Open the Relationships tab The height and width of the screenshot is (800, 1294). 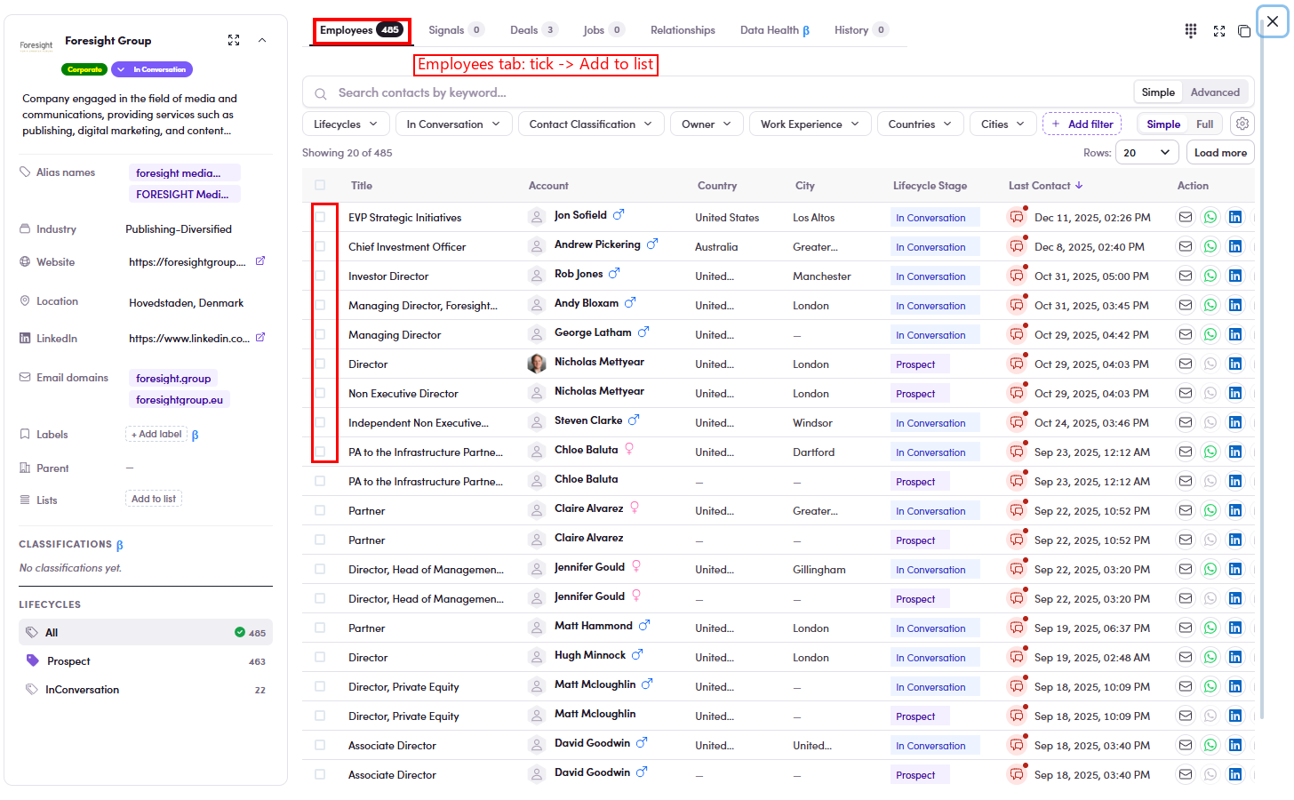click(x=683, y=30)
